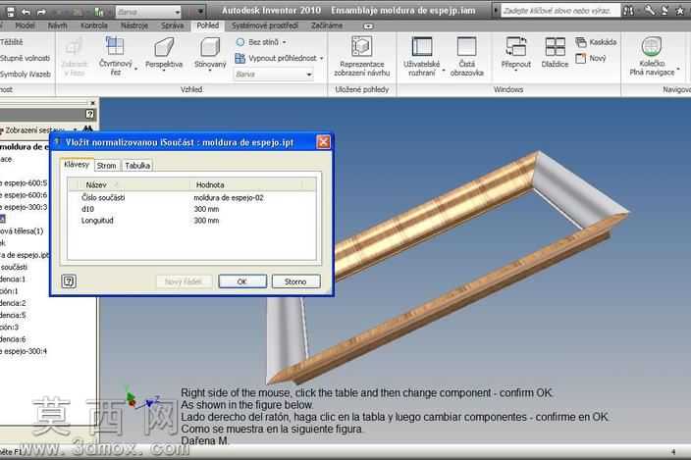Click the Symboly iVazeb option

26,74
